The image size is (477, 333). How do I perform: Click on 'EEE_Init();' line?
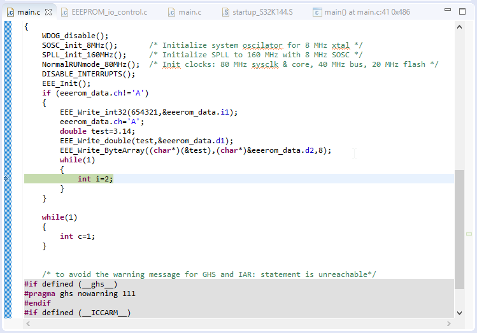pos(66,83)
